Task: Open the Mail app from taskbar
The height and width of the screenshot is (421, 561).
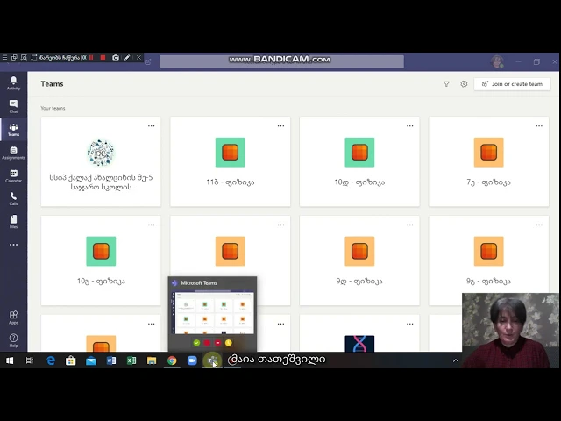Action: point(91,360)
